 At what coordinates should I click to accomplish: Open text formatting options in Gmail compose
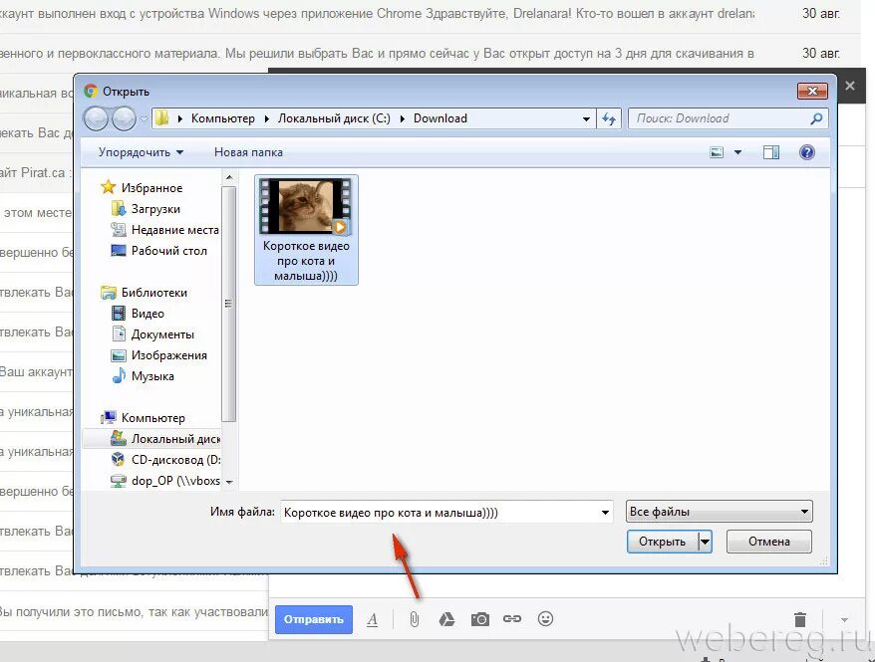point(373,619)
